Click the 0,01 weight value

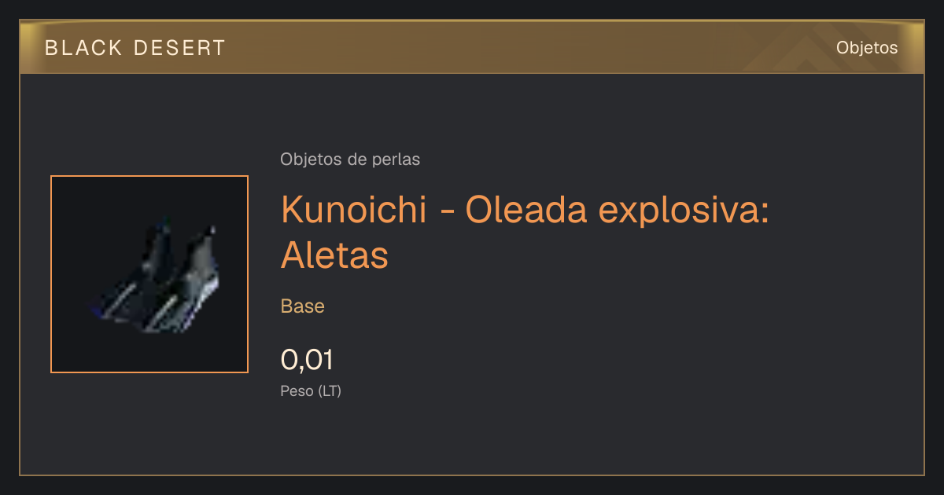click(x=307, y=360)
